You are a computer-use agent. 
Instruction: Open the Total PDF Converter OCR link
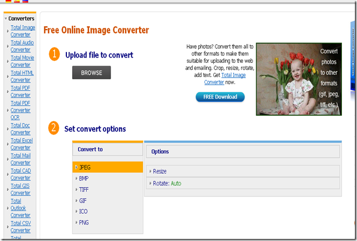(x=20, y=110)
